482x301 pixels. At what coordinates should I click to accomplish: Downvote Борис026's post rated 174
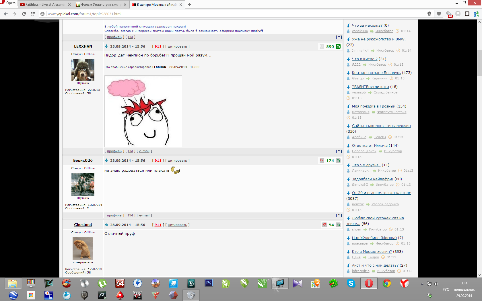click(322, 161)
